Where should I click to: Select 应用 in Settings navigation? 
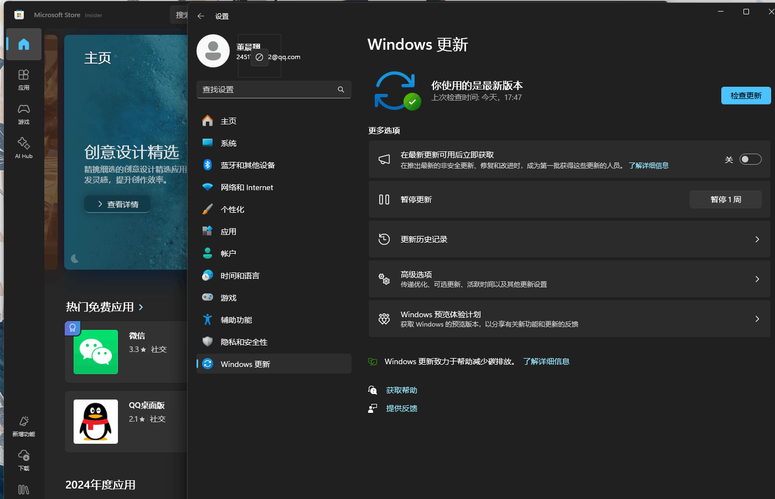coord(274,232)
